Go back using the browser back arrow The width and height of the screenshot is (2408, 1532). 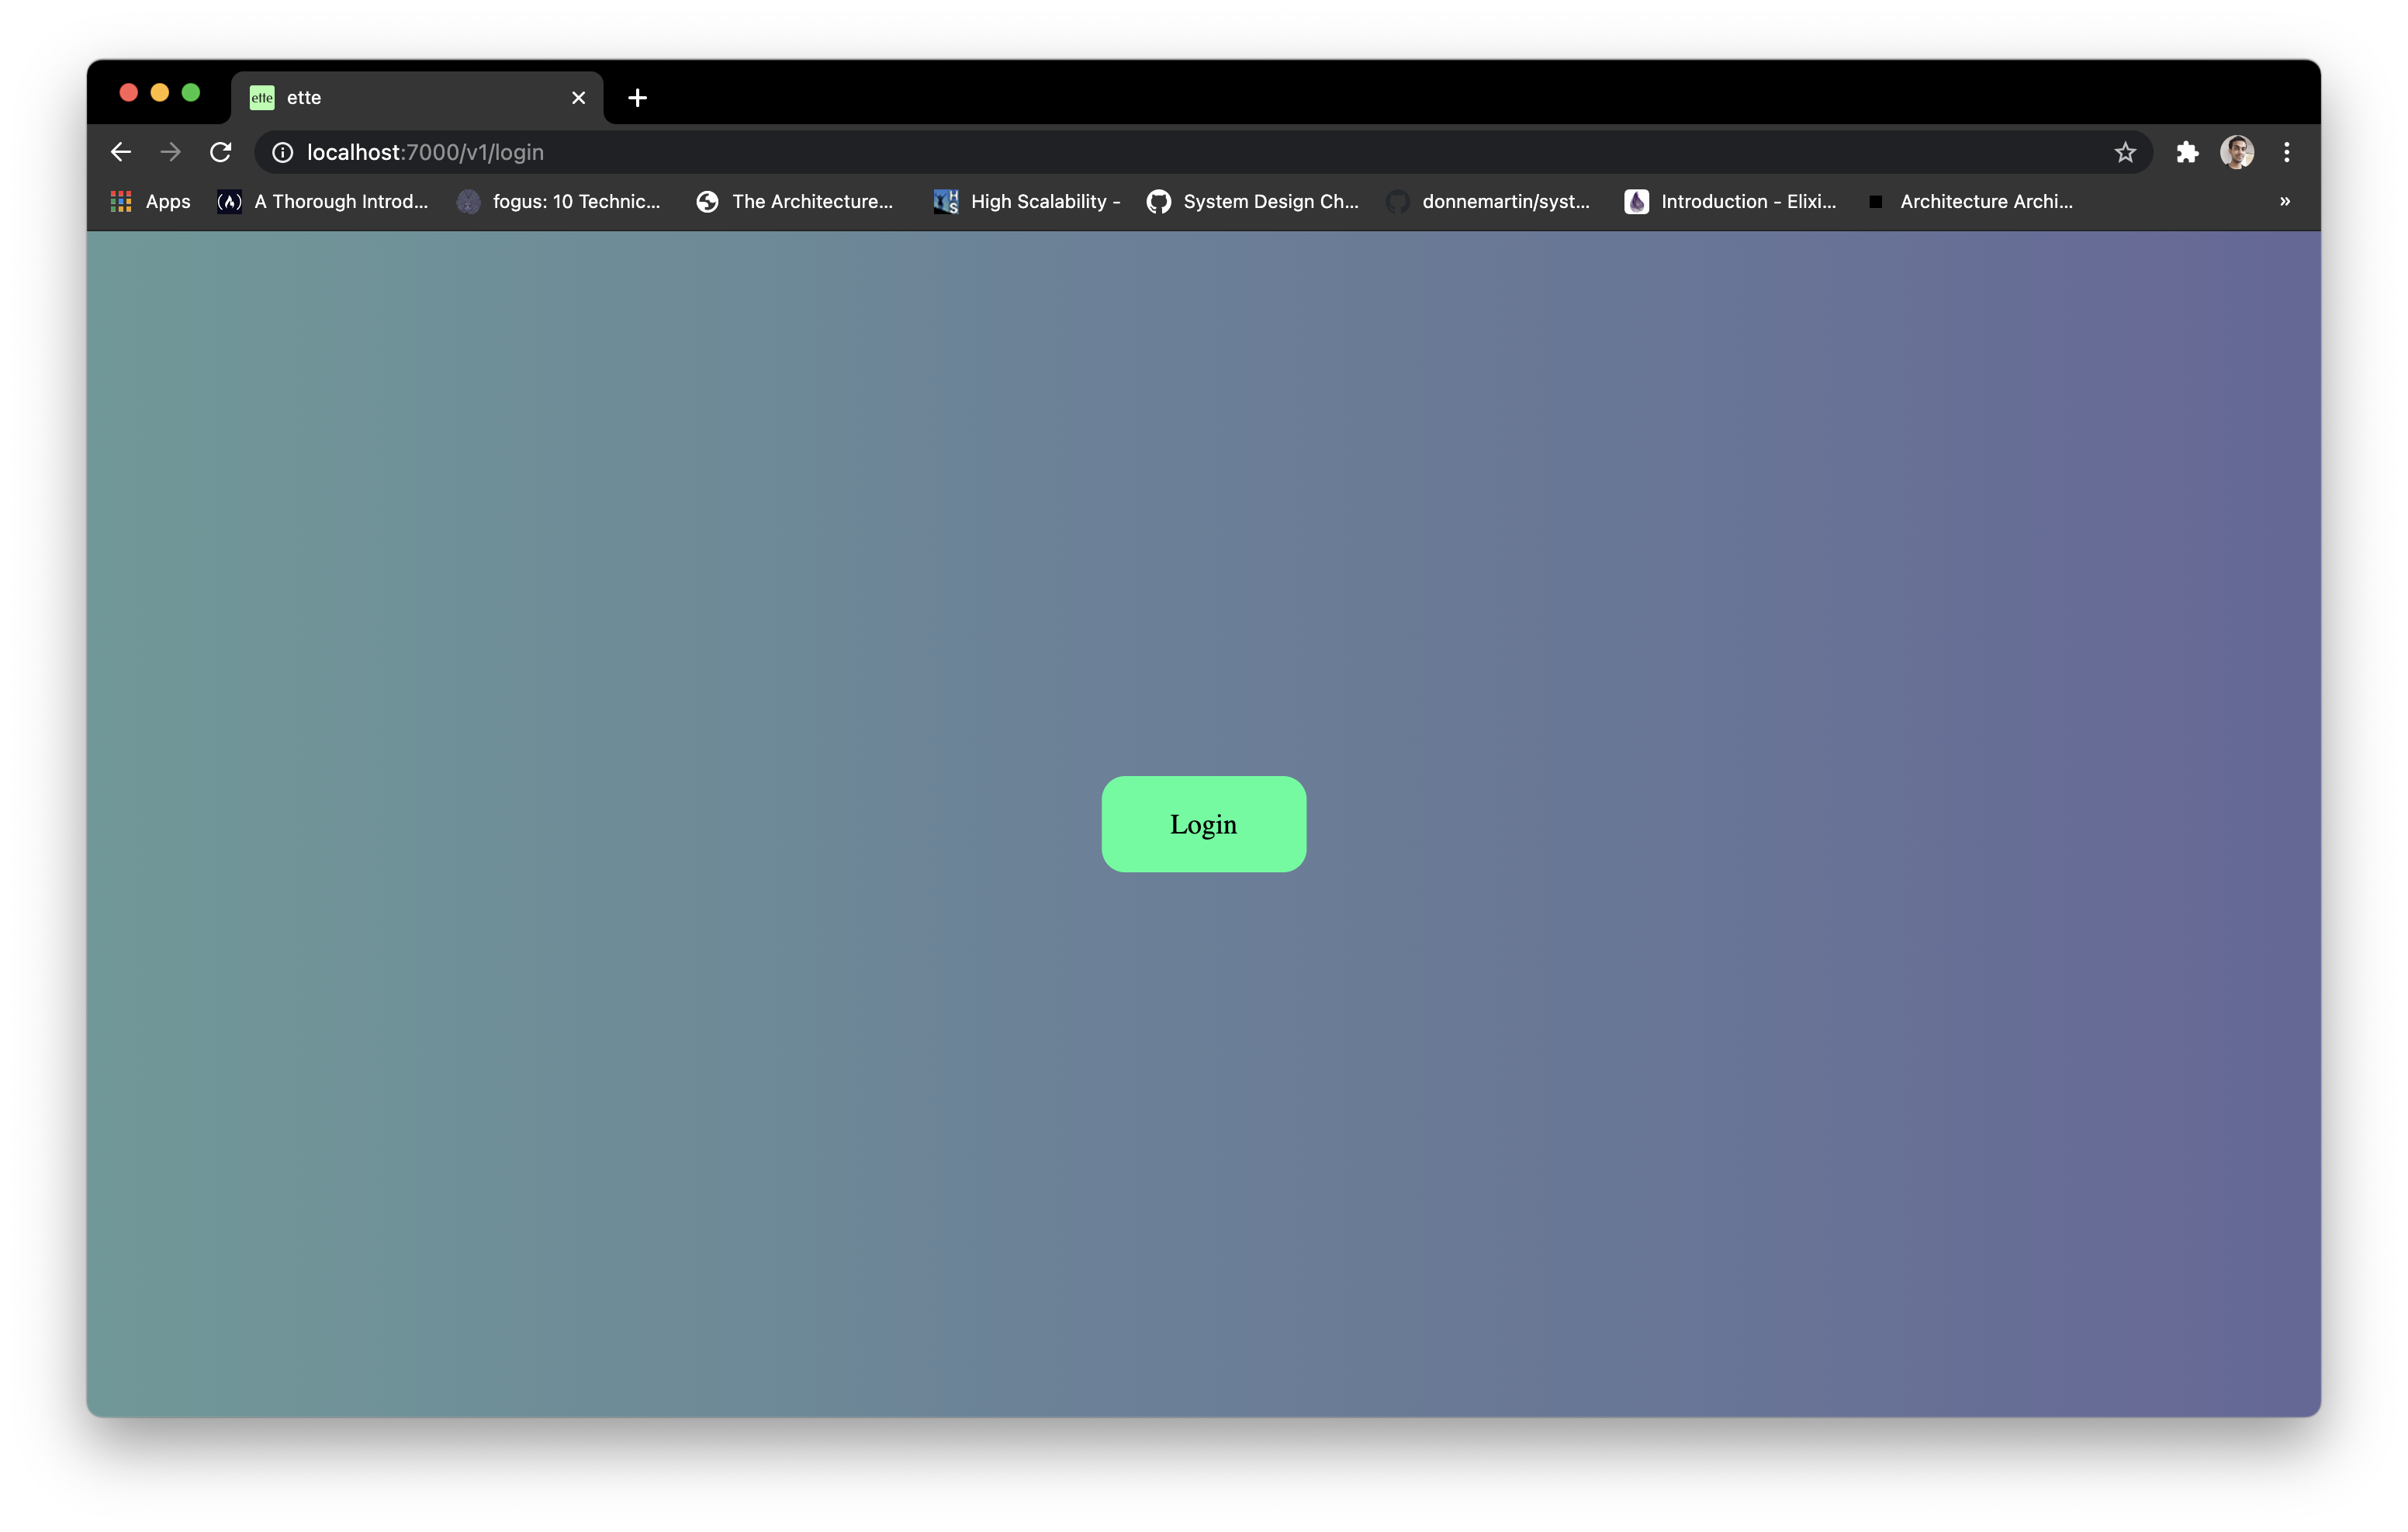(121, 152)
